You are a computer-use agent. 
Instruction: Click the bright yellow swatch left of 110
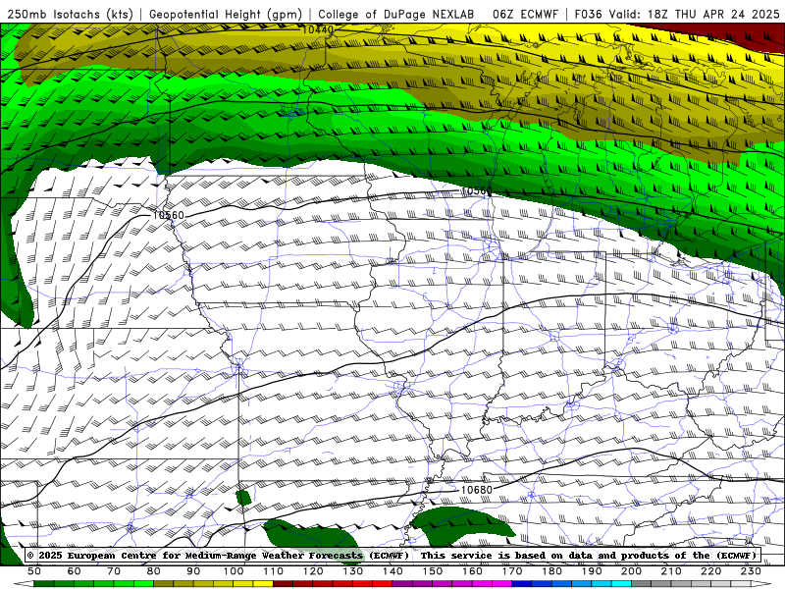point(263,584)
